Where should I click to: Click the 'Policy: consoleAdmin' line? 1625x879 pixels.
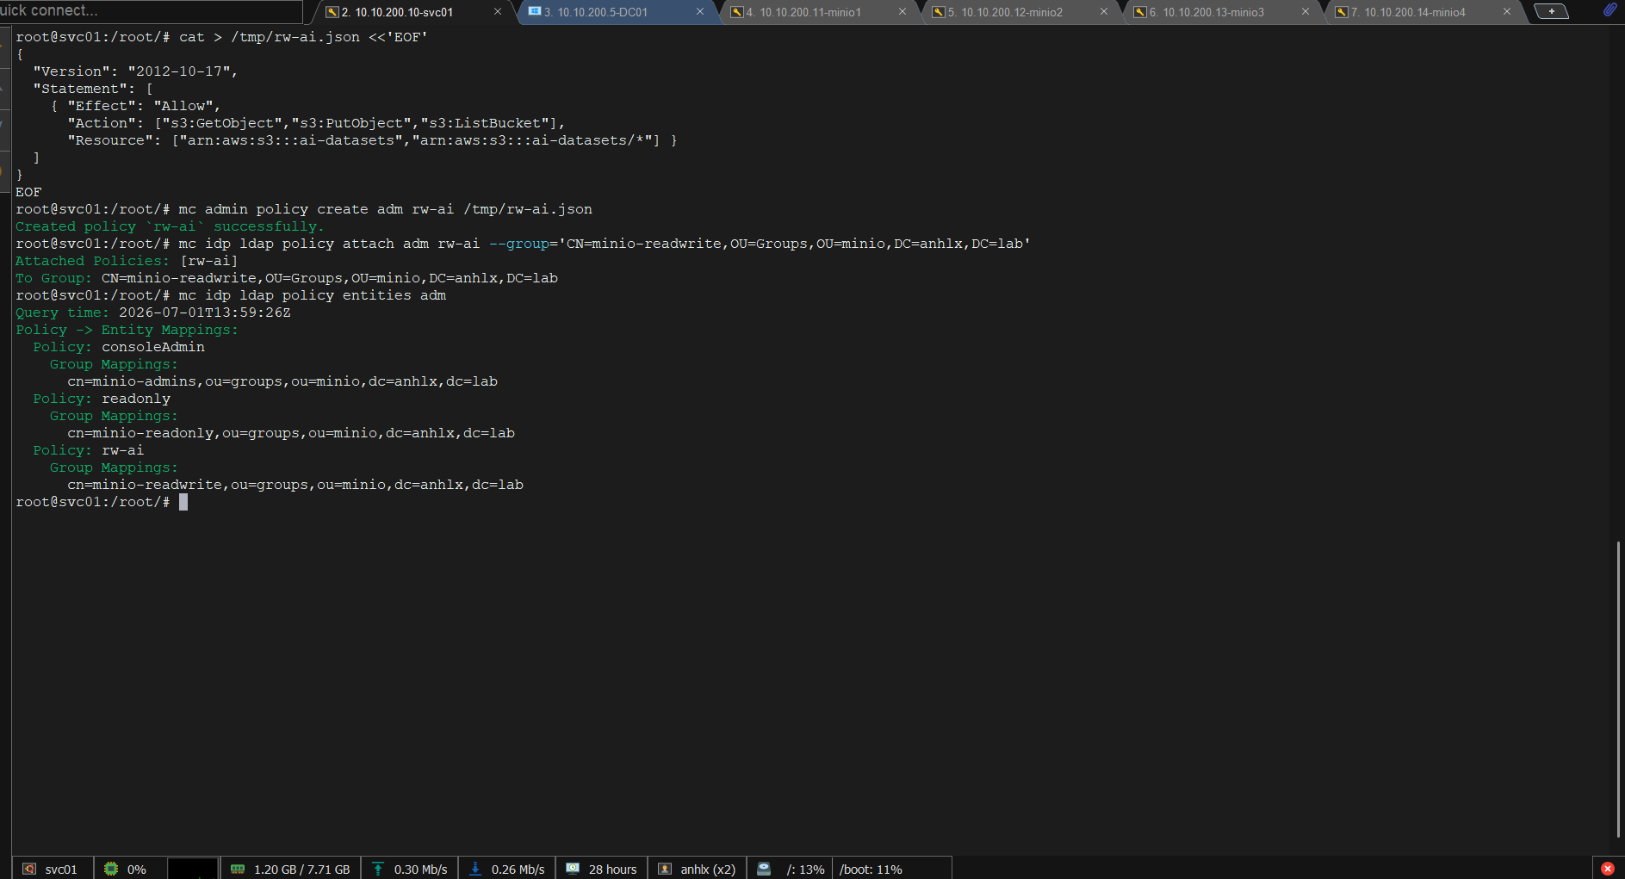(x=119, y=347)
